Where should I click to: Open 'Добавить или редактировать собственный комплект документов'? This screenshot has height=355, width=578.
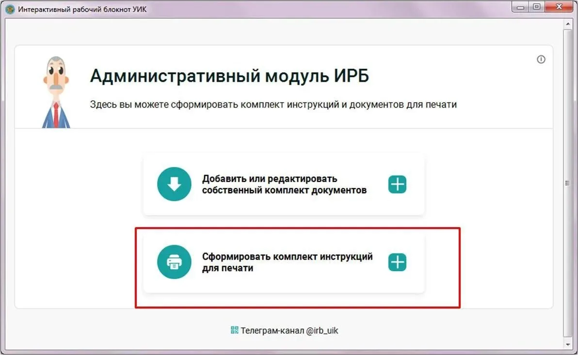click(284, 184)
